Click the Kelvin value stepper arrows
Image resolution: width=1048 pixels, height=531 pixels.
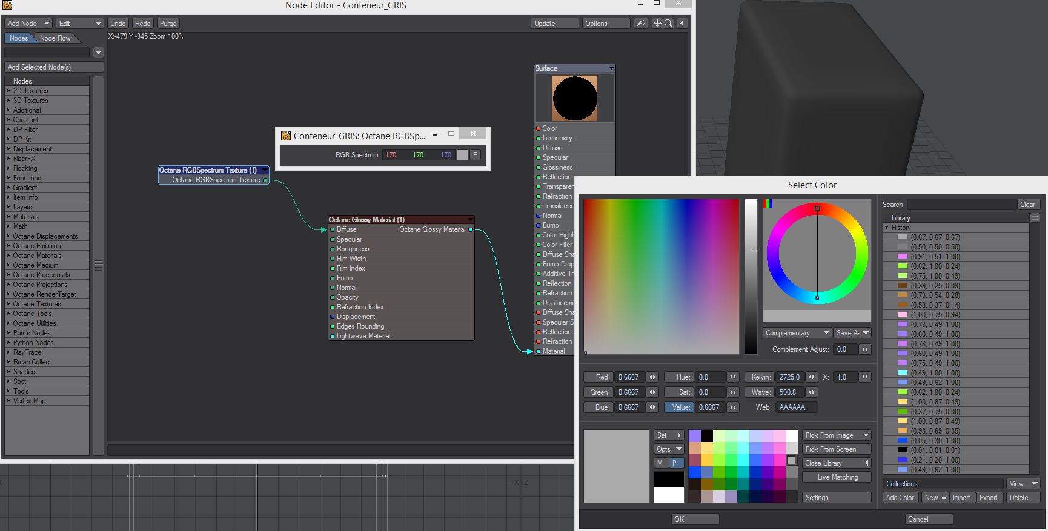pos(812,377)
